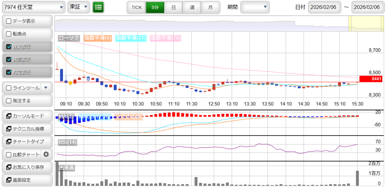
Task: Open the カーソルモード popup
Action: (x=27, y=116)
